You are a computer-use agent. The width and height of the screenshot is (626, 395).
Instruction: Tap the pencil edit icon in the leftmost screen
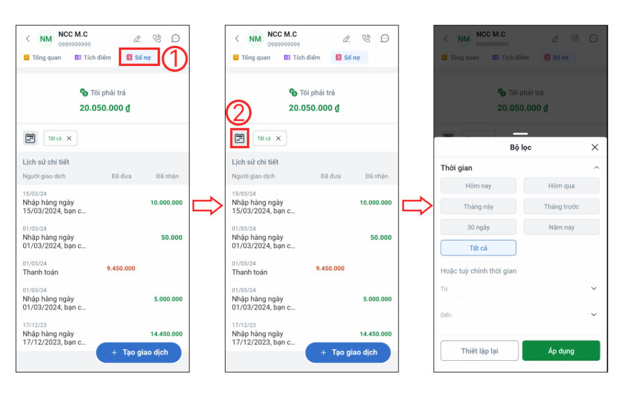[138, 38]
